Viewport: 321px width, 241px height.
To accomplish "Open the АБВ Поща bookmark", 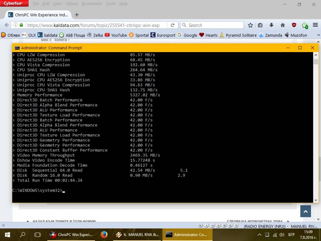I will pos(72,35).
